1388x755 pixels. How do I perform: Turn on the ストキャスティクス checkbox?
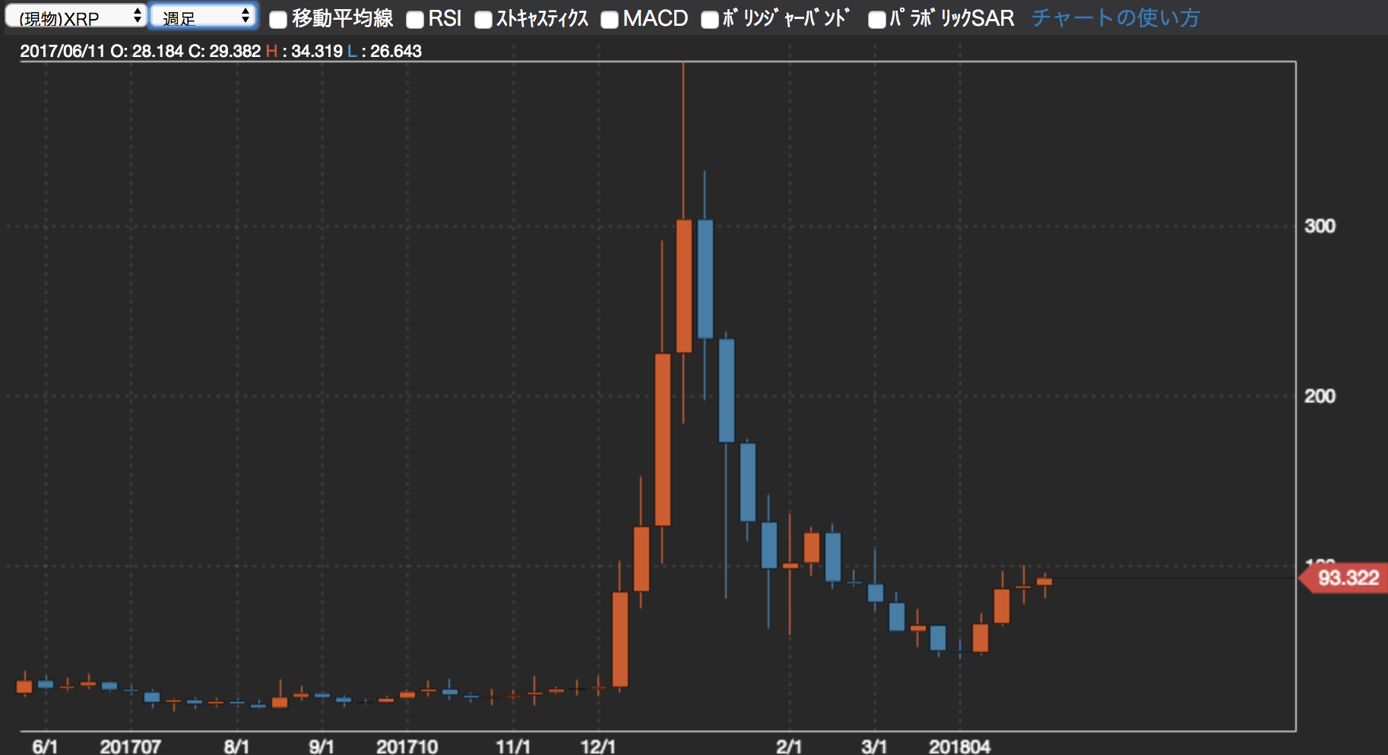(x=483, y=20)
